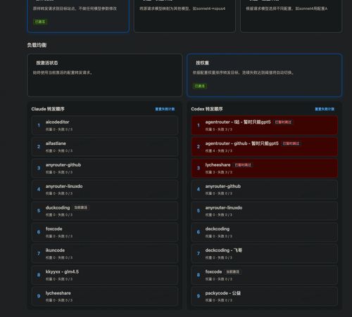The height and width of the screenshot is (317, 352).
Task: Click the aifastlane row in Claude list
Action: click(105, 147)
